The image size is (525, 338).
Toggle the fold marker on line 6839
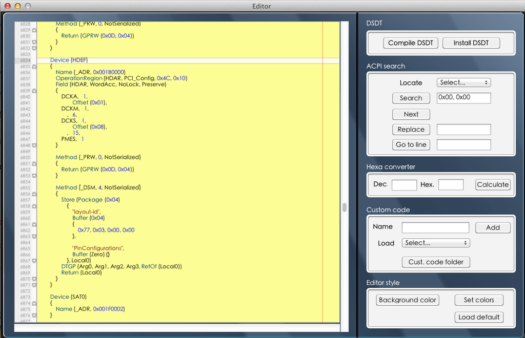34,91
